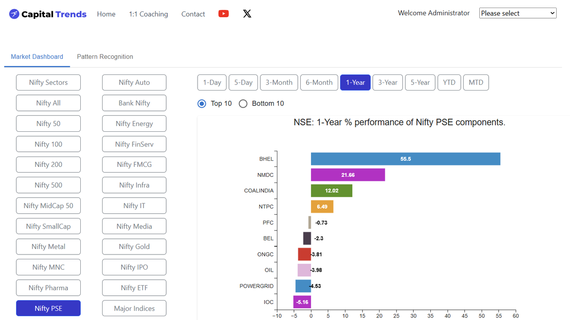The width and height of the screenshot is (570, 320).
Task: Open the Contact page
Action: 193,14
